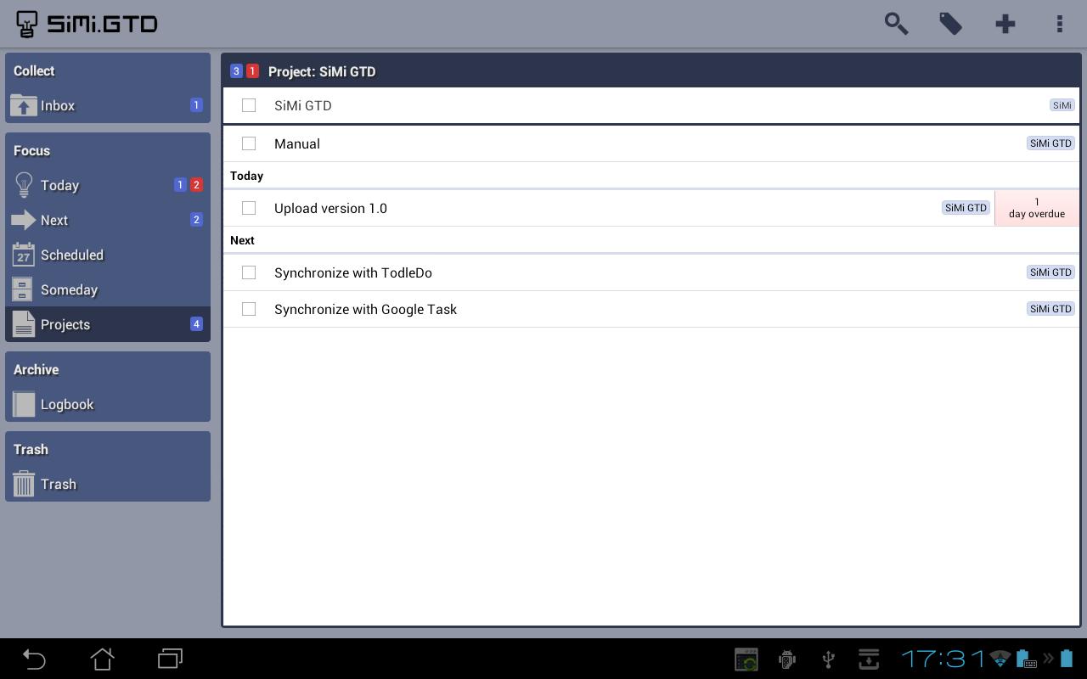Click the Manual task title

pos(297,143)
